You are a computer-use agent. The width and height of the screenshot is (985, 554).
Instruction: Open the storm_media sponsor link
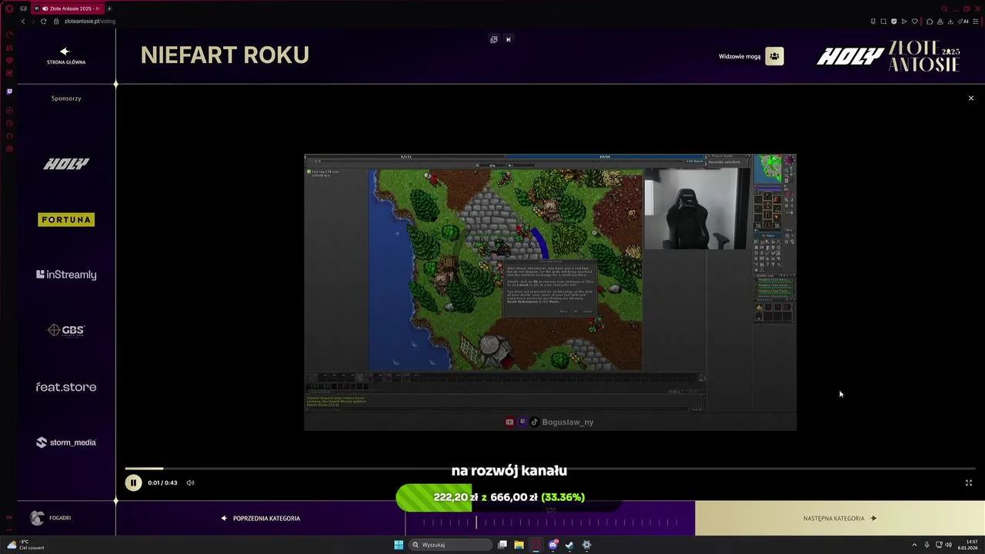coord(66,442)
